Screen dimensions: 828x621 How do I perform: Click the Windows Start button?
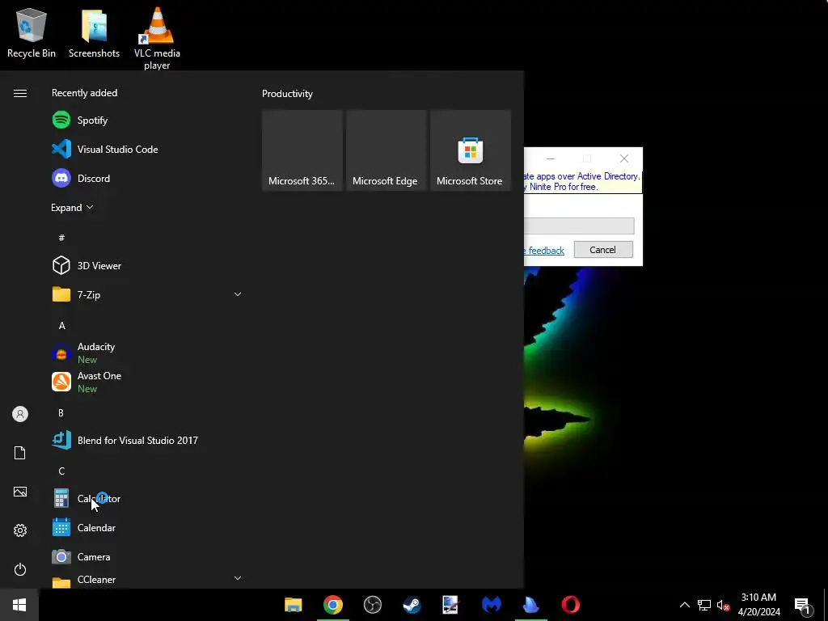click(x=19, y=605)
